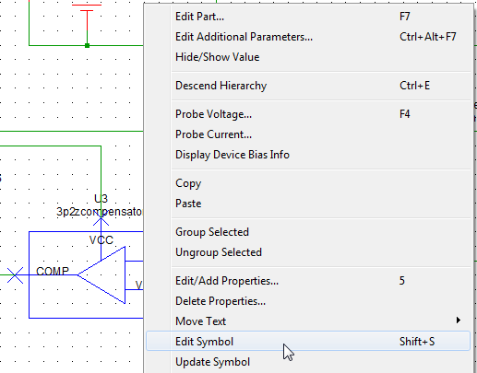Click Probe Current... menu item
Image resolution: width=477 pixels, height=373 pixels.
point(308,134)
